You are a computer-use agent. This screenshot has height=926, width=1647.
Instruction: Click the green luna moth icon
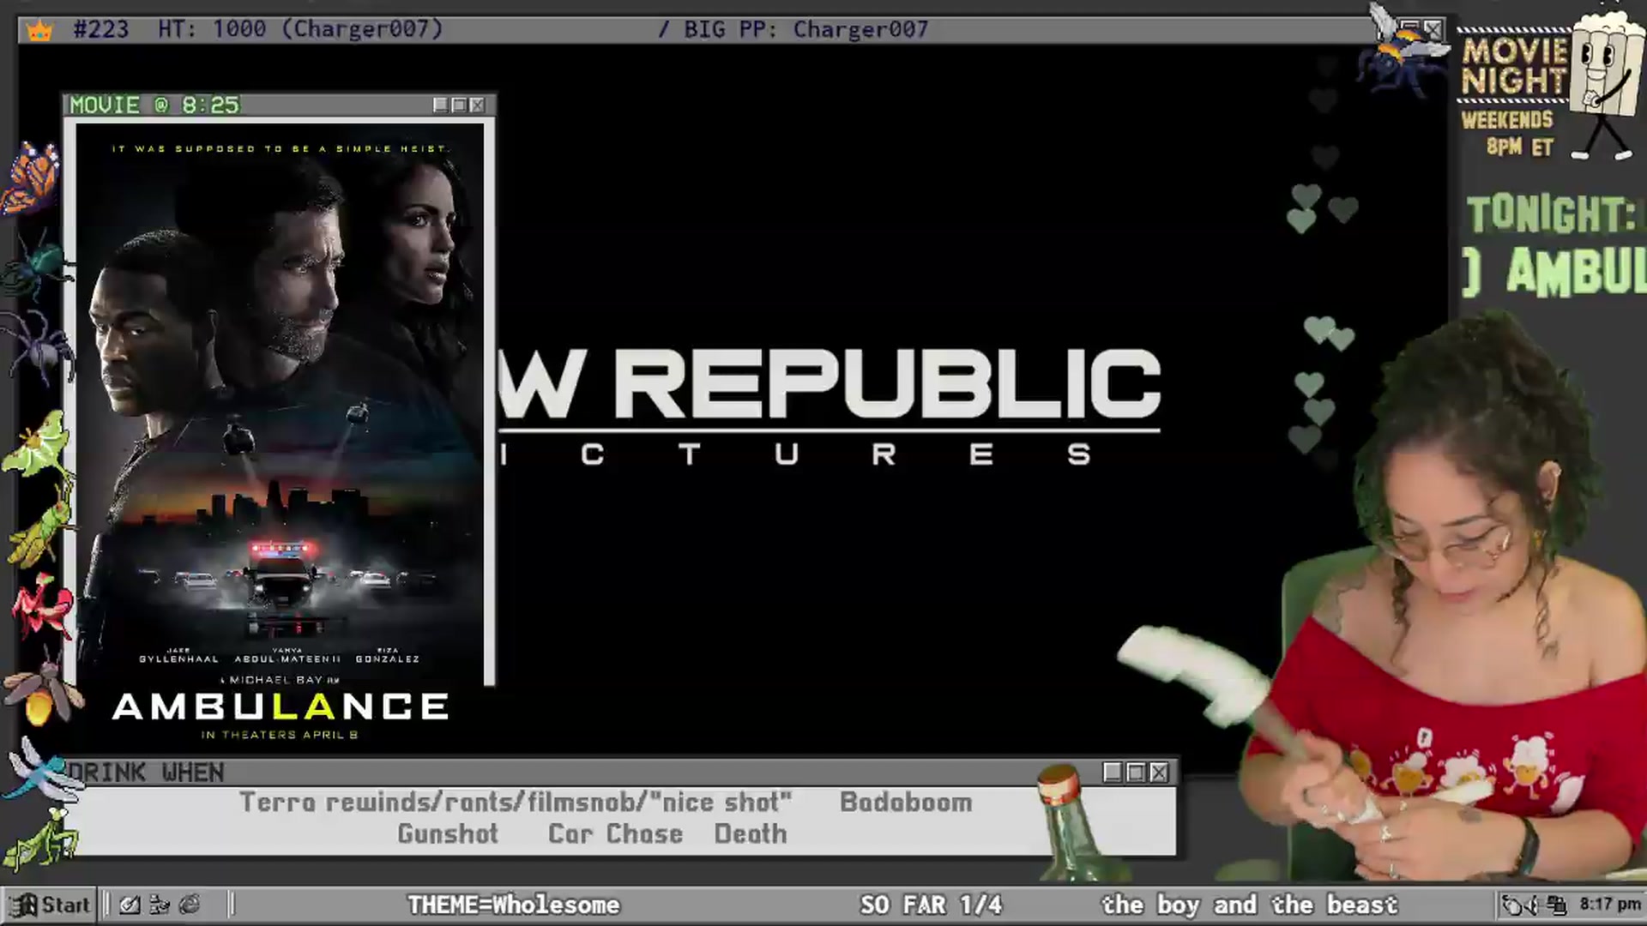(x=36, y=446)
